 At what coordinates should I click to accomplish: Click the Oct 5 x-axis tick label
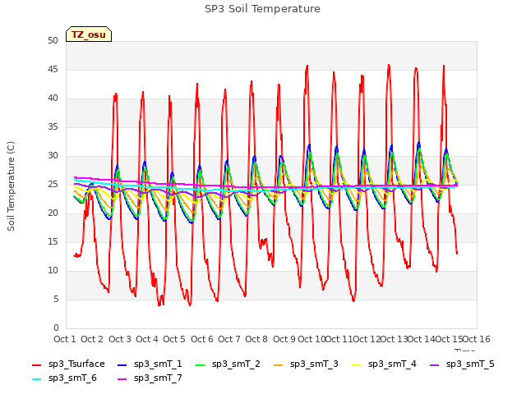pos(174,339)
